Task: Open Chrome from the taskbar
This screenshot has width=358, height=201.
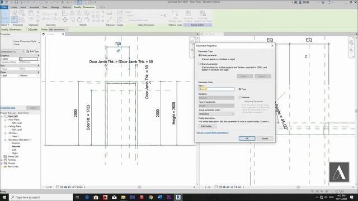Action: click(x=150, y=197)
